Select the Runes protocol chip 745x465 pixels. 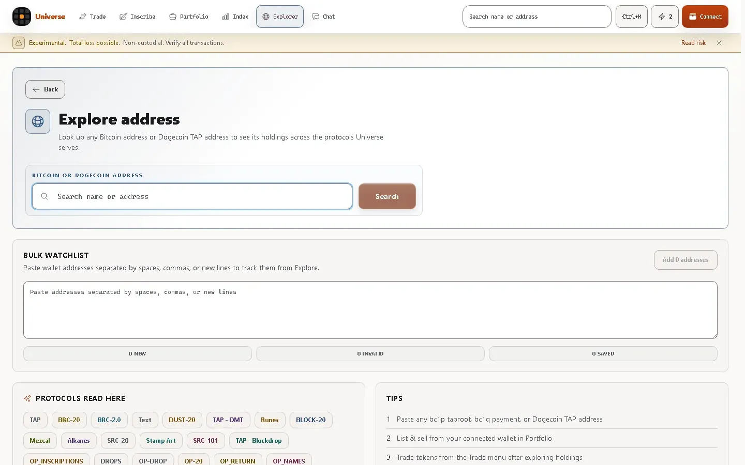click(270, 420)
